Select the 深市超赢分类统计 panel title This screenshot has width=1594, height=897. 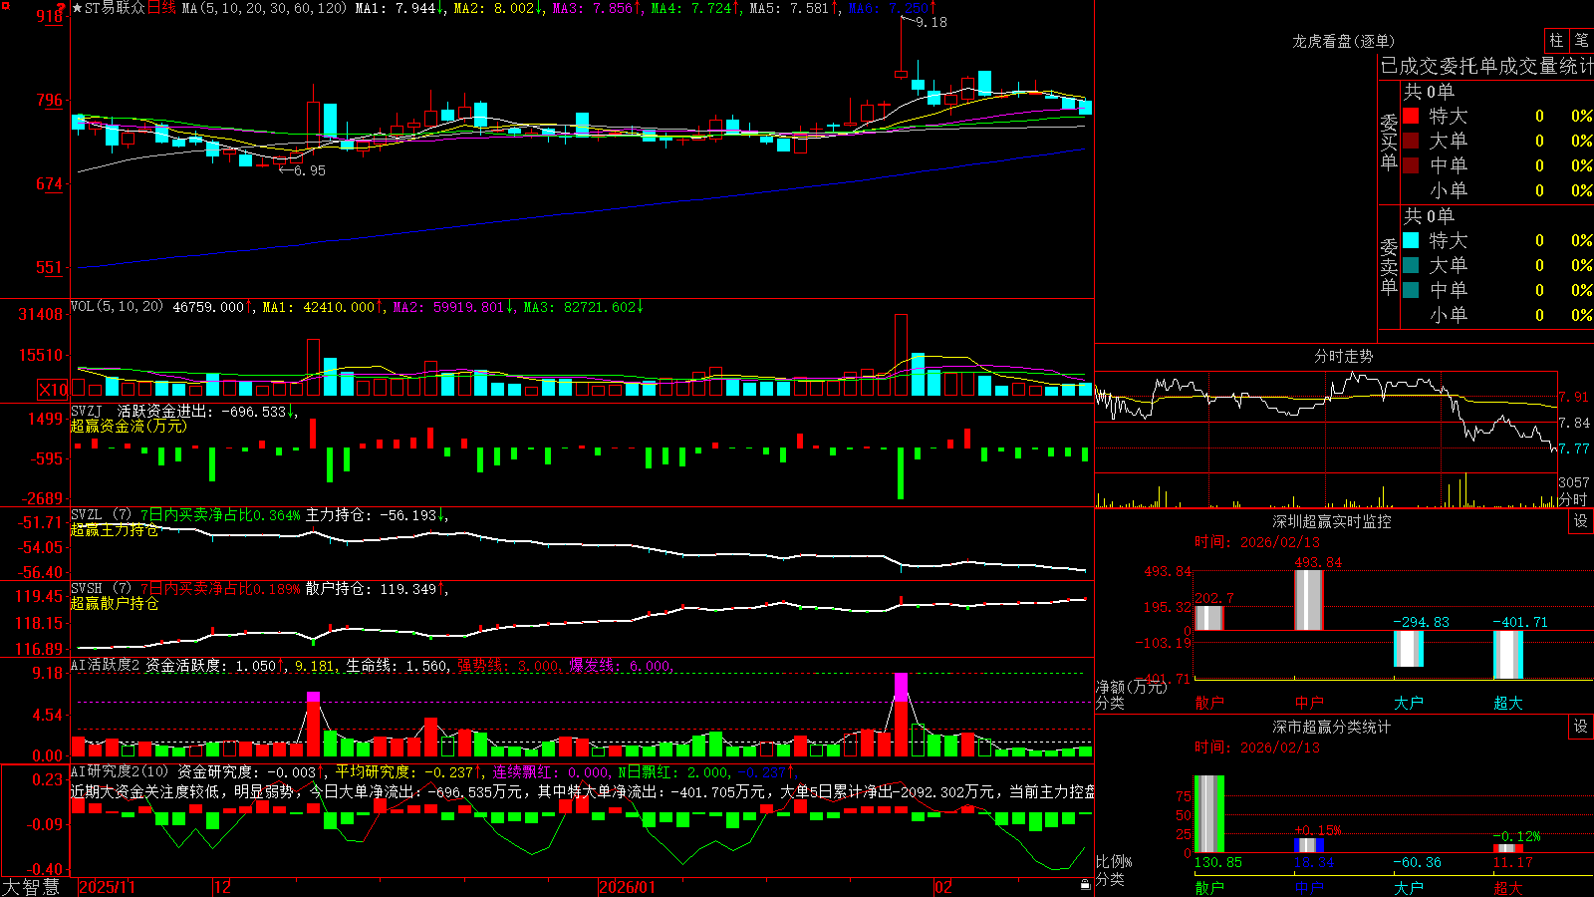point(1331,727)
